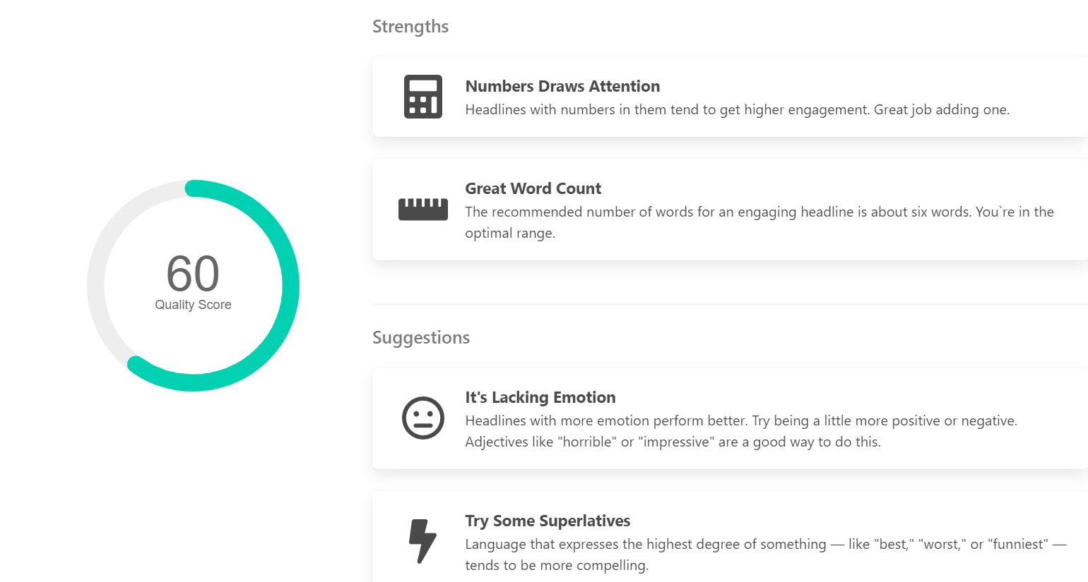Click the calculator icon beside Numbers Draws Attention

422,97
